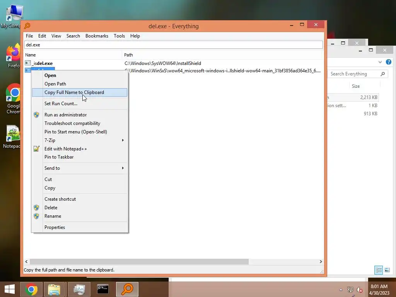The height and width of the screenshot is (297, 396).
Task: Choose Open in the context menu
Action: [x=80, y=75]
